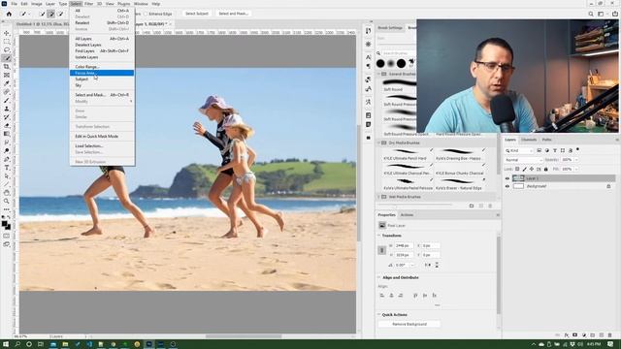Viewport: 621px width, 349px height.
Task: Click the lock all layer icon
Action: click(x=545, y=169)
